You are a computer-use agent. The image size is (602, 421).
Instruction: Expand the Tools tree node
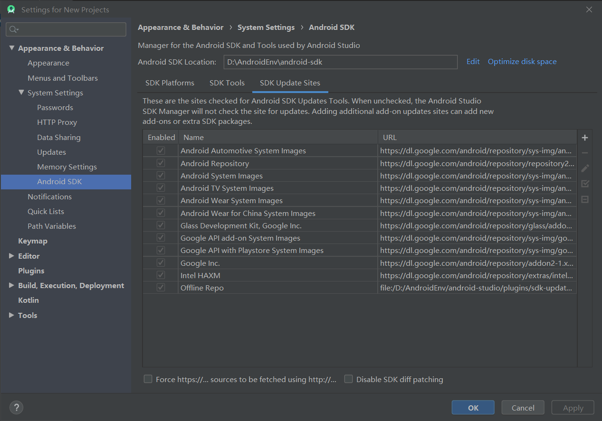pyautogui.click(x=11, y=315)
